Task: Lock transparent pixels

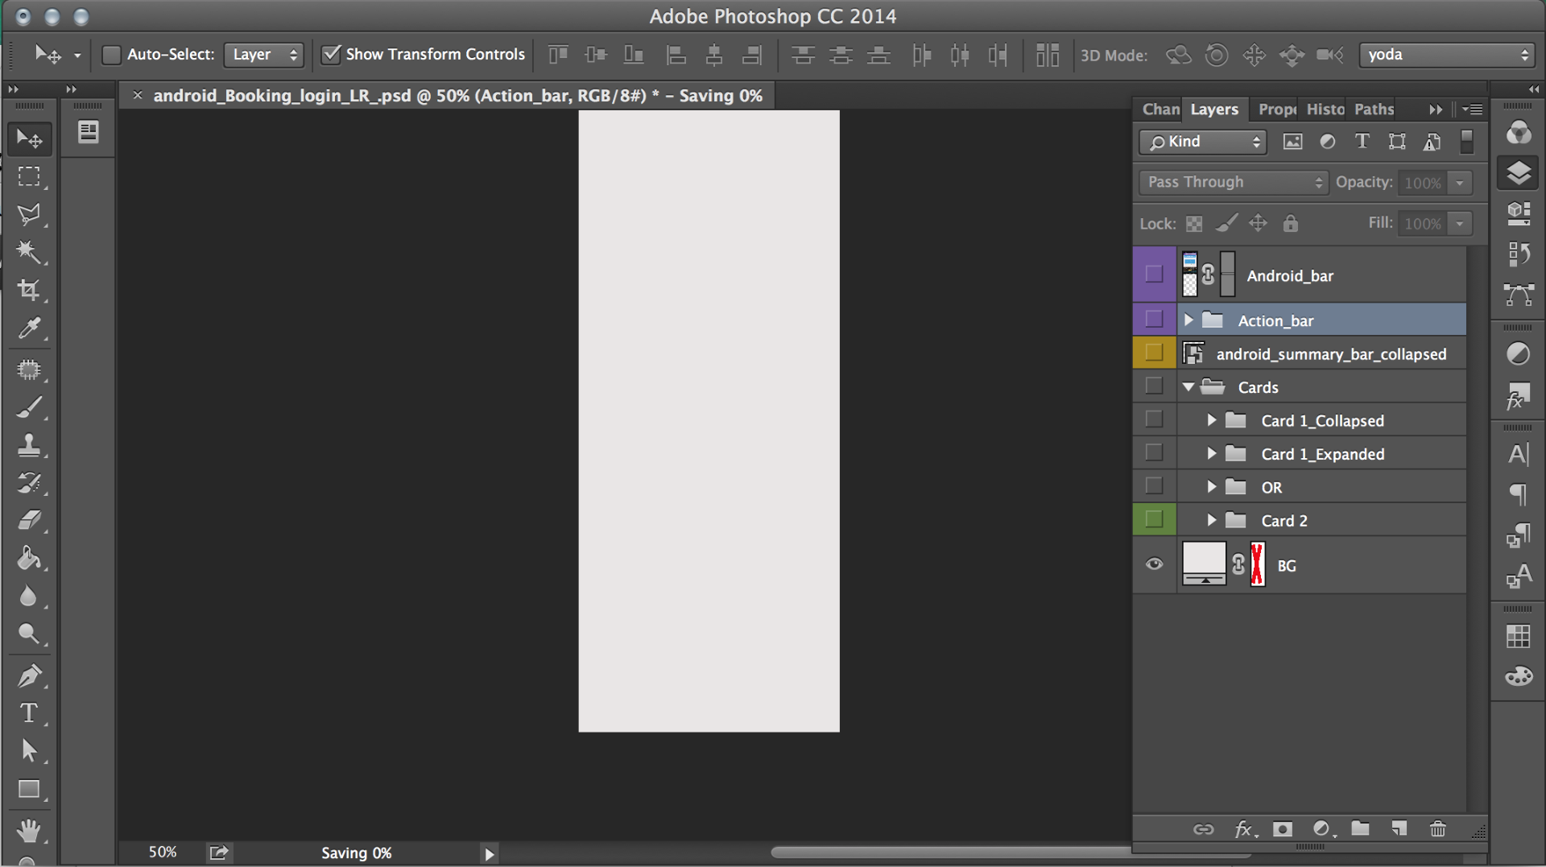Action: (1194, 224)
